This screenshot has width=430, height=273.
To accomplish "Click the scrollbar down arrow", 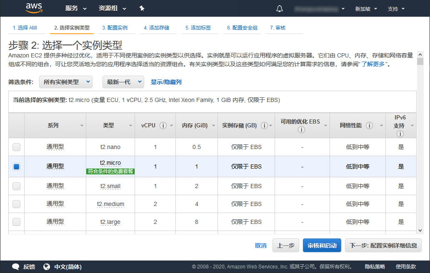I will (420, 231).
